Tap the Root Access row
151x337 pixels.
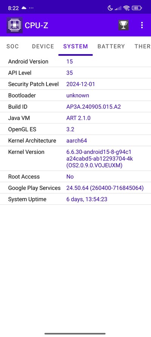coord(75,177)
